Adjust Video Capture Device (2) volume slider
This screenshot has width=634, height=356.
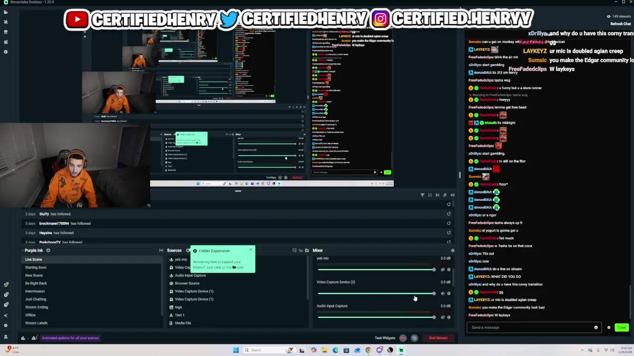pyautogui.click(x=376, y=293)
